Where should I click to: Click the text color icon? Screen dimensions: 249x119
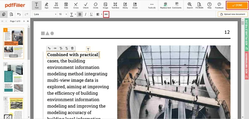[71, 14]
